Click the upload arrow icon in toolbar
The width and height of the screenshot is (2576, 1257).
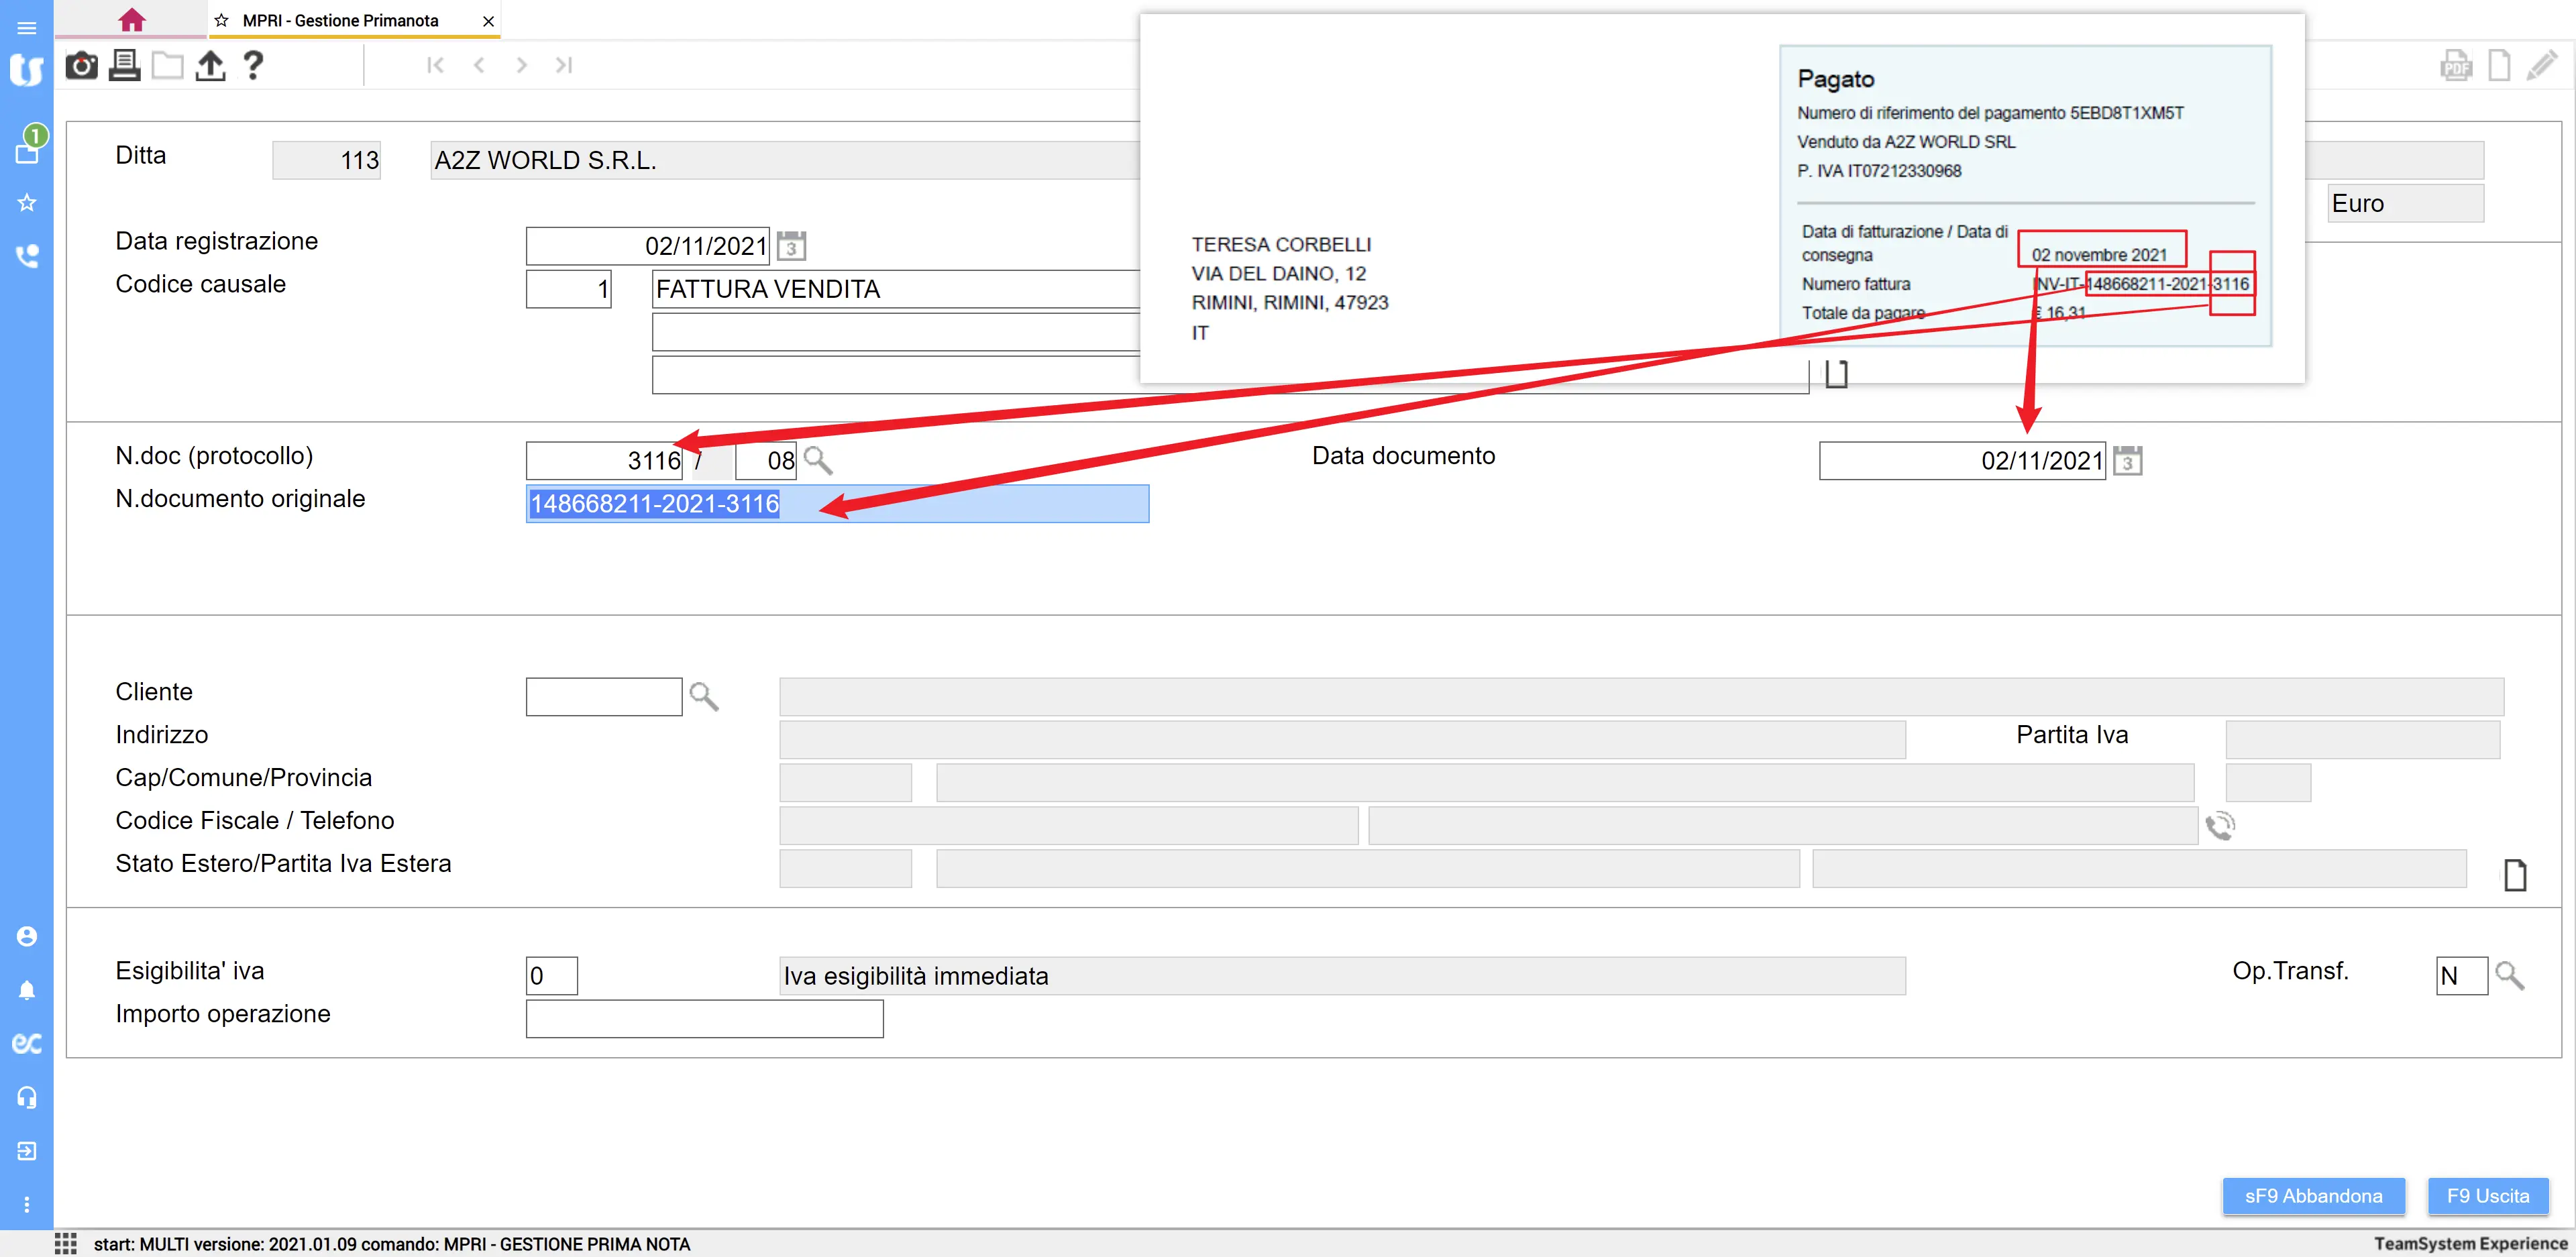tap(210, 66)
